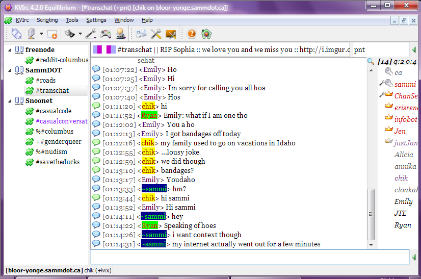Click the chat scrollbar up arrow
The height and width of the screenshot is (279, 421).
(371, 70)
